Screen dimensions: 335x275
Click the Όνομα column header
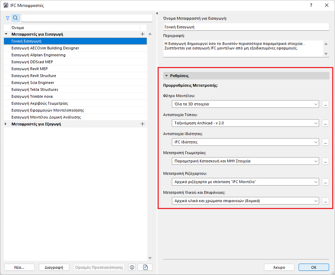pos(75,28)
